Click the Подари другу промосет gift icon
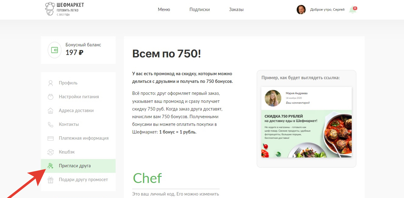 [50, 180]
